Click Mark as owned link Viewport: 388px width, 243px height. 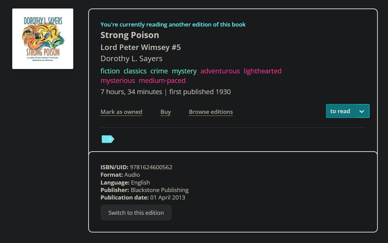tap(121, 112)
